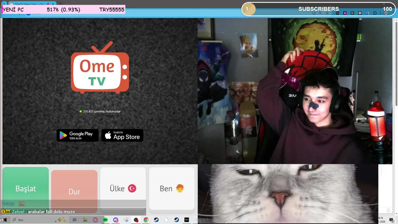Viewport: 398px width, 224px height.
Task: Open the tab search chevron
Action: pyautogui.click(x=4, y=4)
